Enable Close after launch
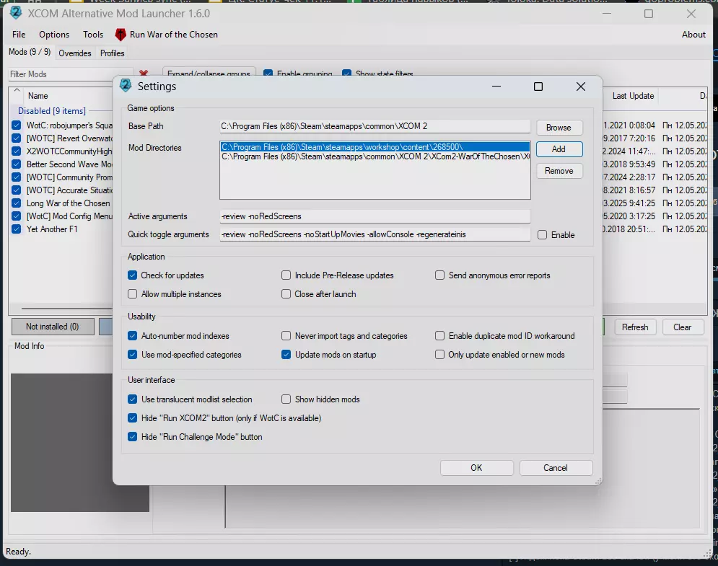718x566 pixels. 286,293
